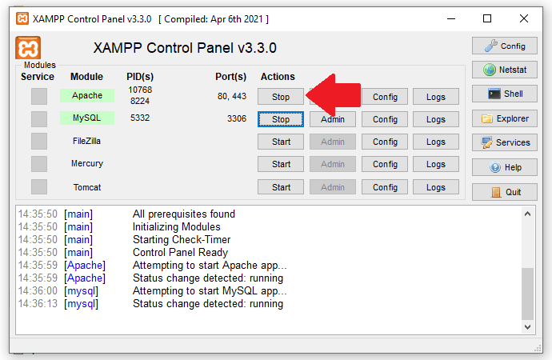Toggle the Mercury service checkbox
Viewport: 552px width, 360px height.
[x=39, y=164]
